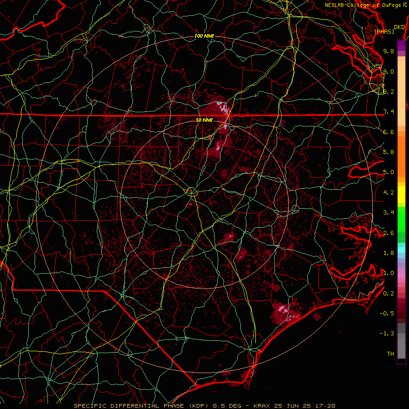Click the SPECIFIC DIFFERENTIAL PHASE (KDP) caption

click(142, 406)
